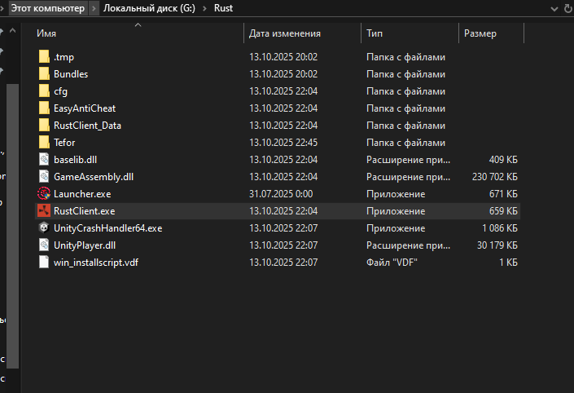Click the EasyAntiCheat folder icon
The image size is (574, 393).
click(44, 108)
